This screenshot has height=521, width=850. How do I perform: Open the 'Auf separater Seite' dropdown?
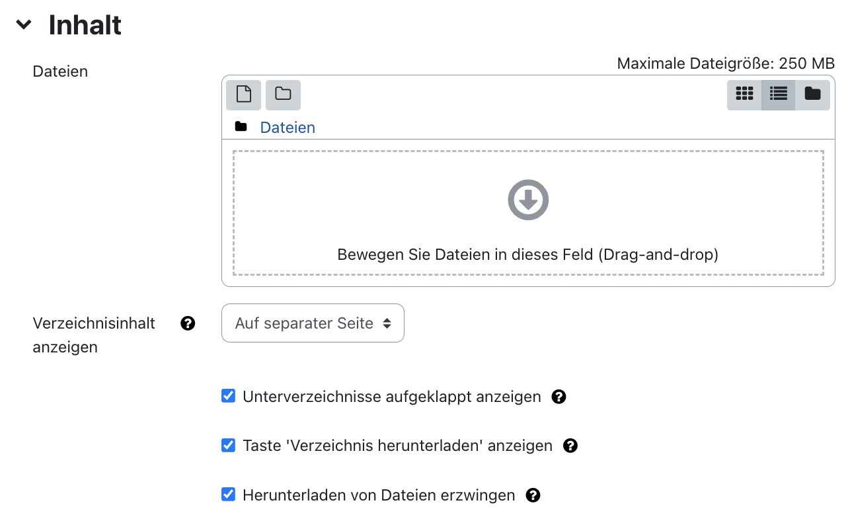click(x=313, y=323)
